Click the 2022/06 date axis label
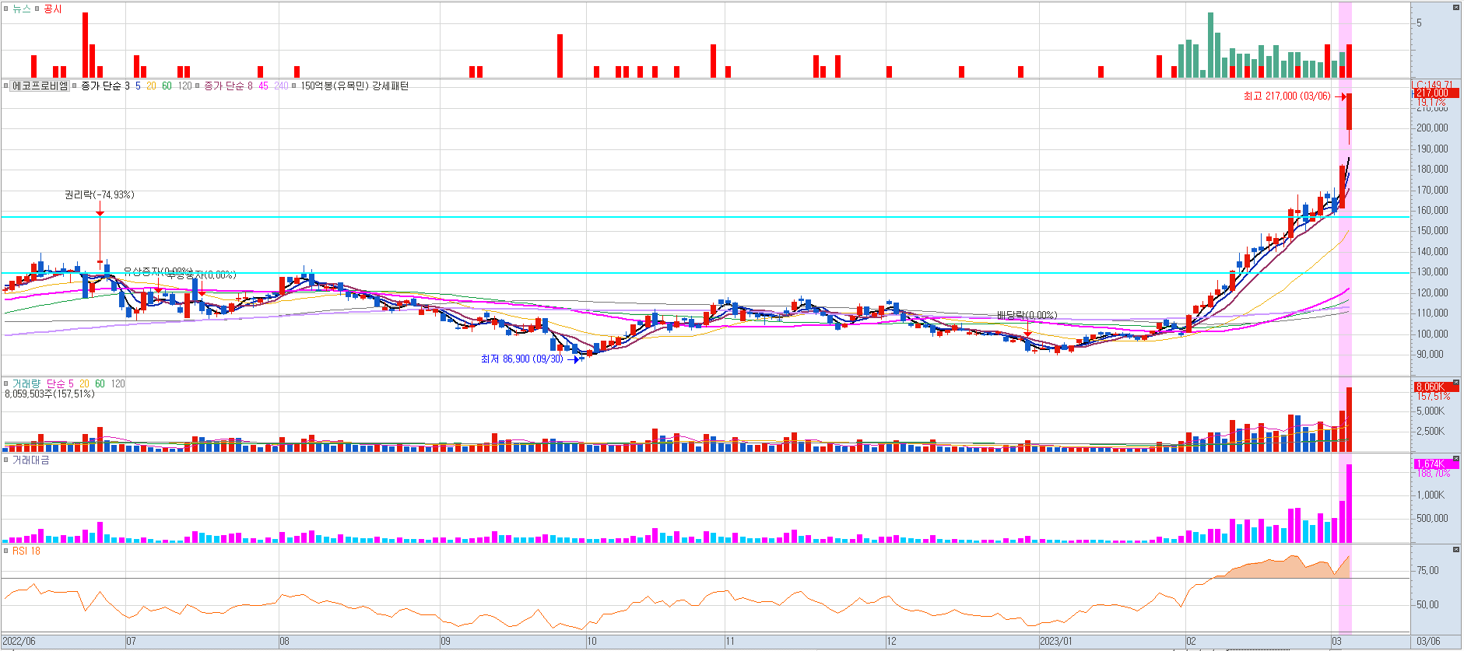 [19, 642]
